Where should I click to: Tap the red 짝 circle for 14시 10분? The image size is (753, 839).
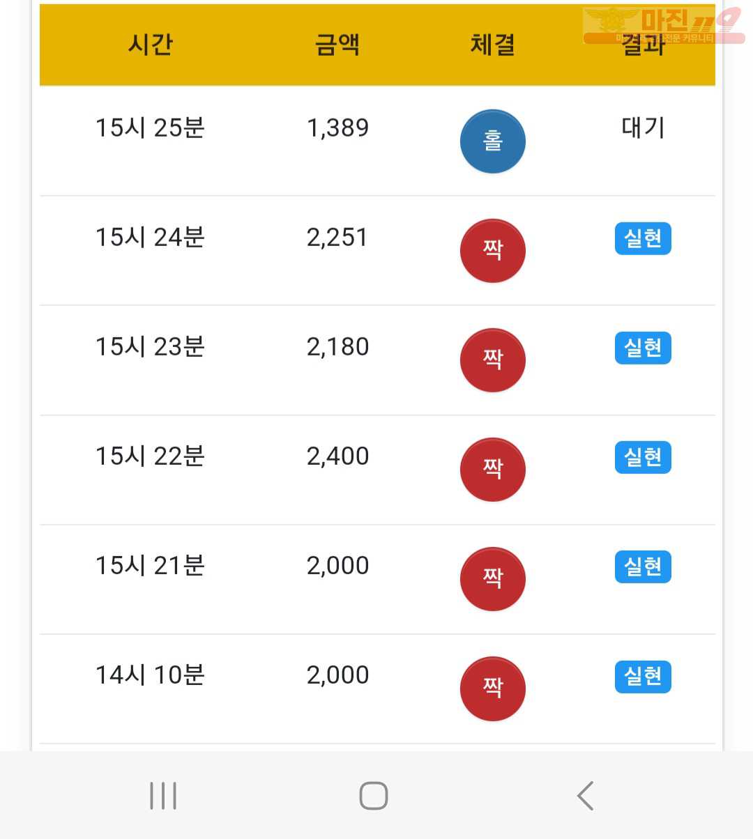pyautogui.click(x=492, y=688)
